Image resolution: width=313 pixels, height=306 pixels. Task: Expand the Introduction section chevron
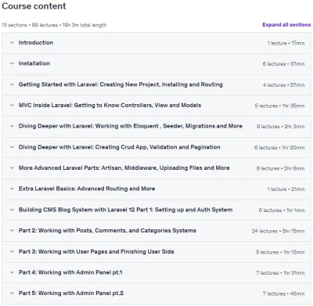tap(12, 43)
